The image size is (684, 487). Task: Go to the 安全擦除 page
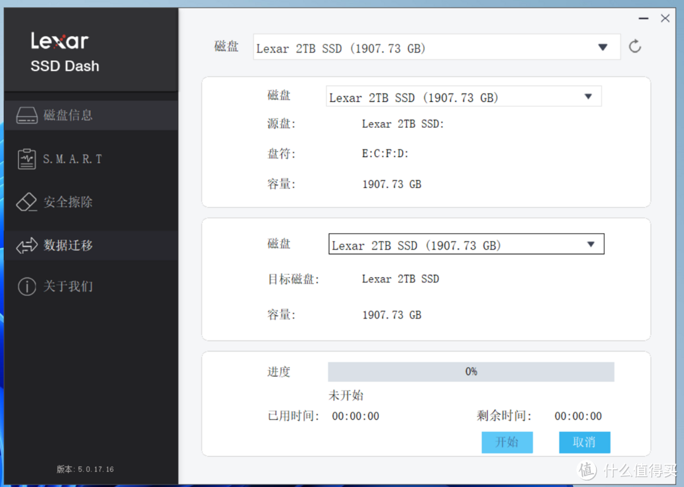pyautogui.click(x=91, y=202)
